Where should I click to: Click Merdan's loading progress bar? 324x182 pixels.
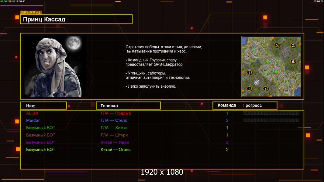(271, 120)
